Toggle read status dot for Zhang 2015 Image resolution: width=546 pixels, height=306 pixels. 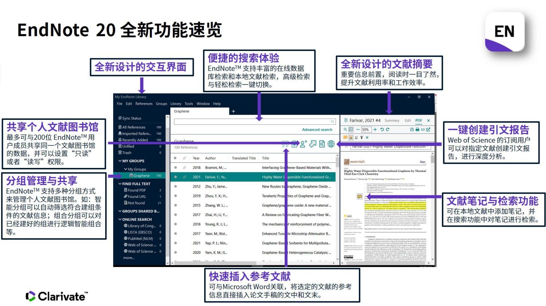point(175,205)
